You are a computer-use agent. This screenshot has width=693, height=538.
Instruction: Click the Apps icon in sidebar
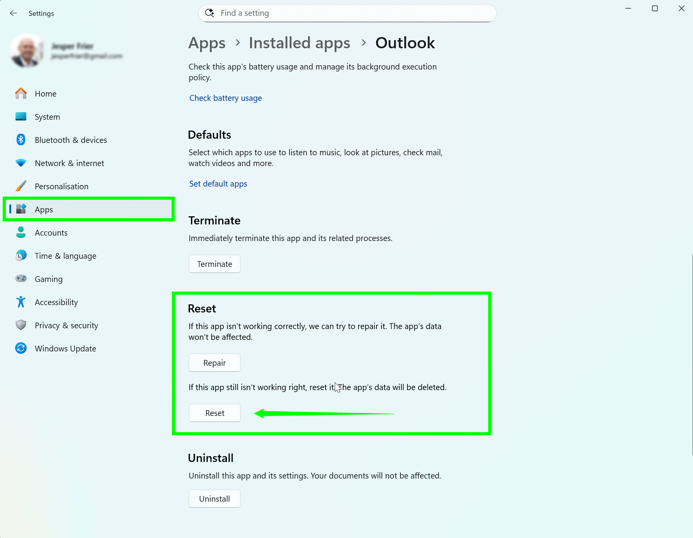click(21, 209)
